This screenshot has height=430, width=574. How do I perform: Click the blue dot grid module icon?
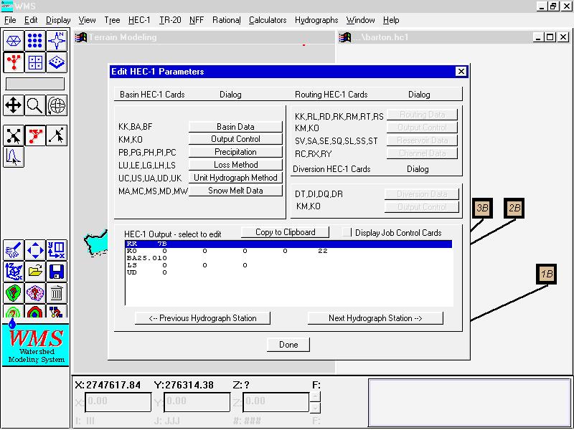coord(34,41)
